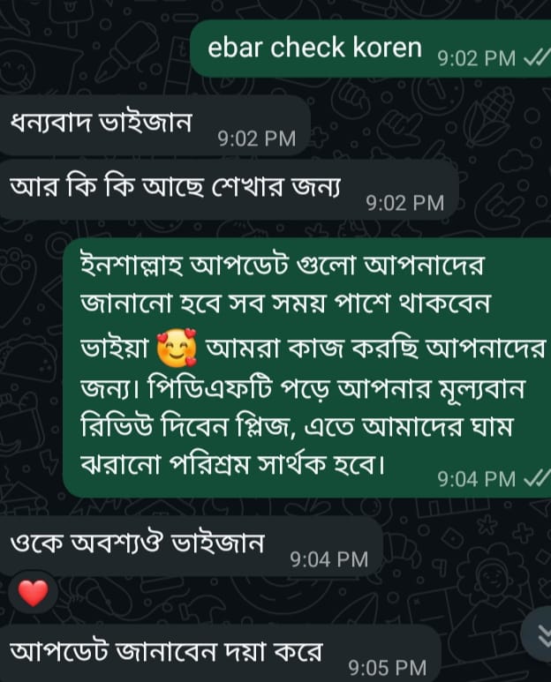Select the 'আপডেট জানাবেন দয়া করে' message
Viewport: 551px width, 682px height.
(x=220, y=654)
